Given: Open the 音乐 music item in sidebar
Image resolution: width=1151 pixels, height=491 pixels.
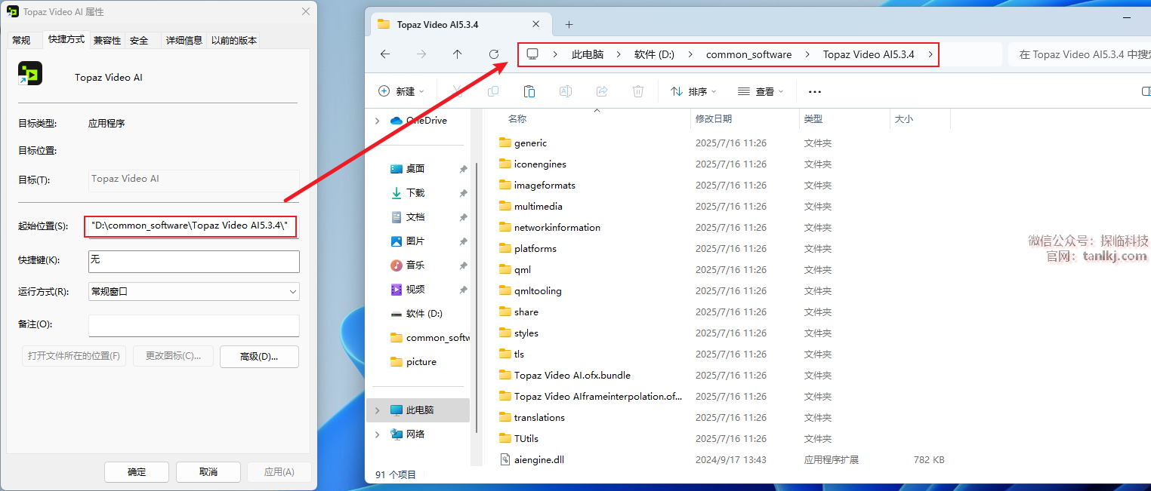Looking at the screenshot, I should tap(415, 265).
